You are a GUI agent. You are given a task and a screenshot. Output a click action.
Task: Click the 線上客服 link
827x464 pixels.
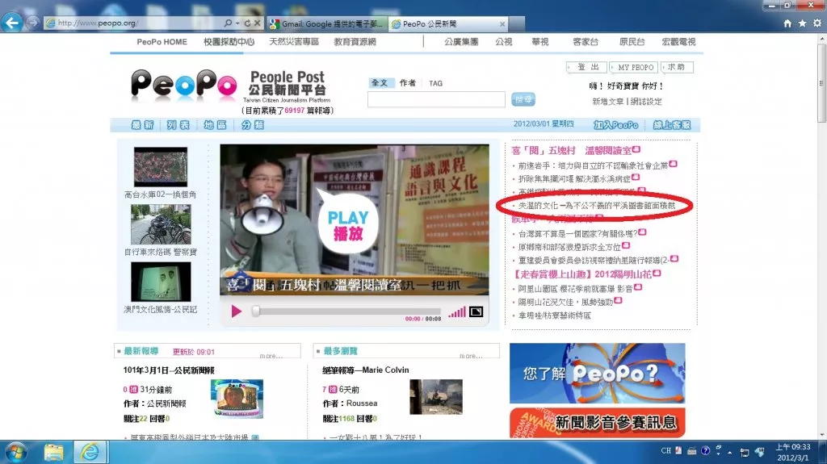click(x=671, y=125)
